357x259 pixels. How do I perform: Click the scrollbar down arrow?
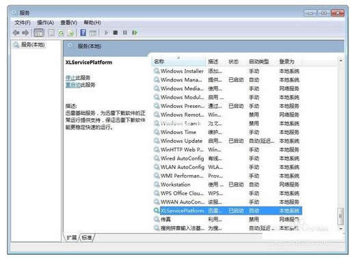(341, 228)
